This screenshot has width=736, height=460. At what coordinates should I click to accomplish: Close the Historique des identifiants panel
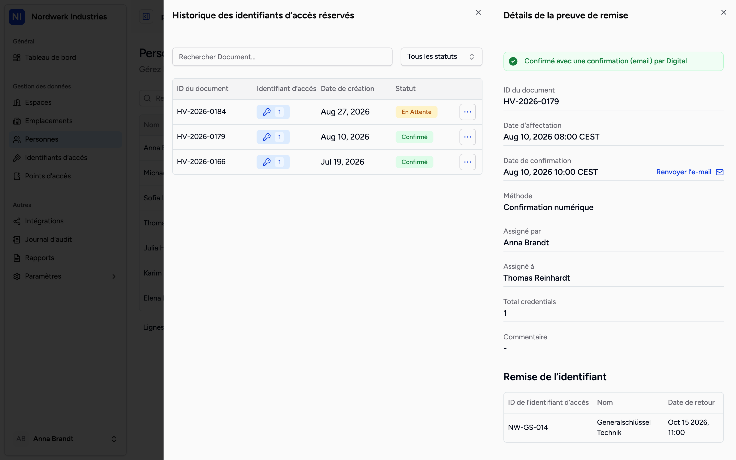pyautogui.click(x=478, y=13)
